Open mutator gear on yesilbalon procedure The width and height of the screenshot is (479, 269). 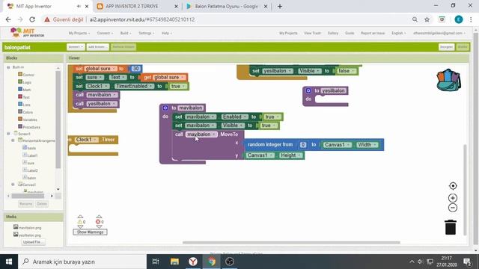(308, 90)
